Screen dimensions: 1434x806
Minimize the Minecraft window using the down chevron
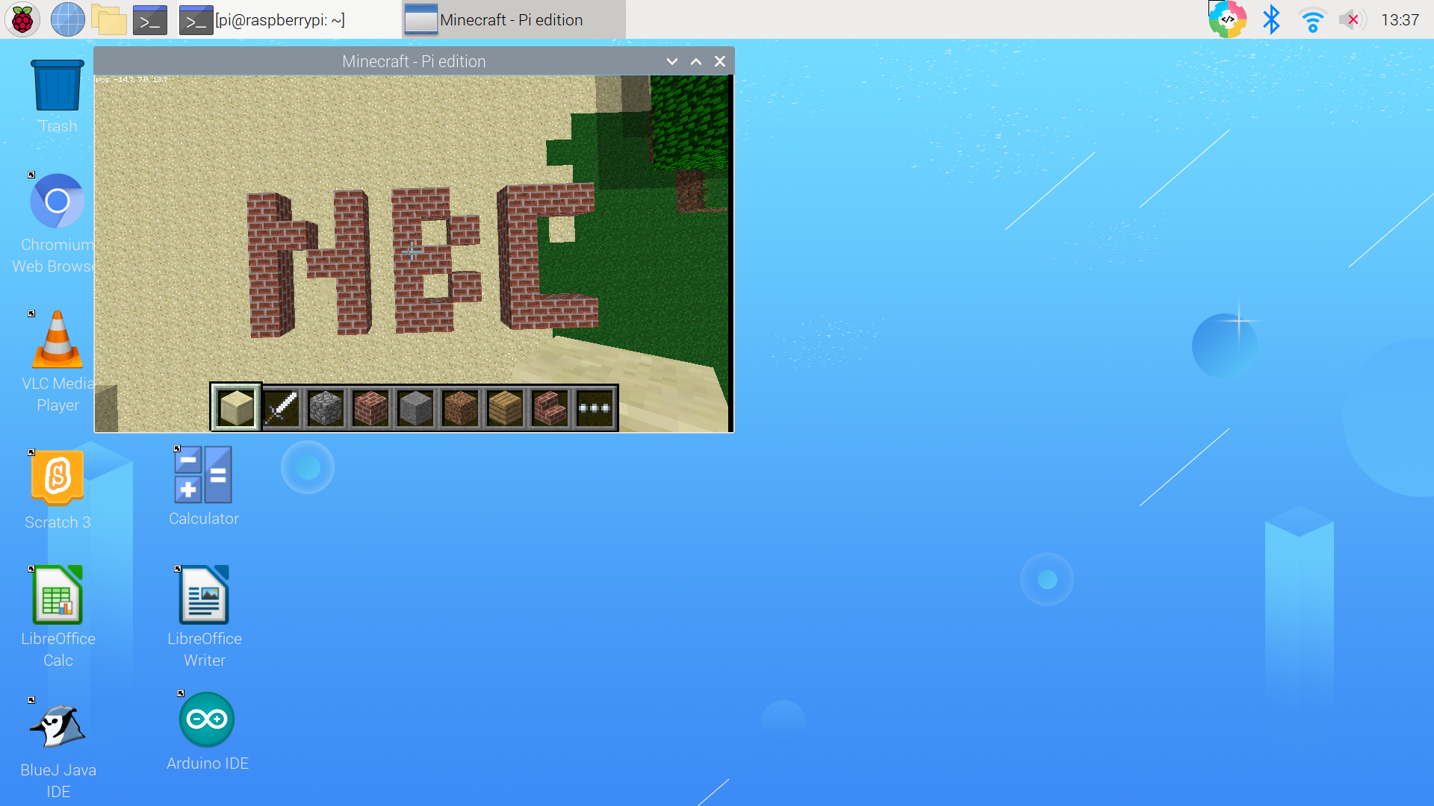[x=671, y=61]
